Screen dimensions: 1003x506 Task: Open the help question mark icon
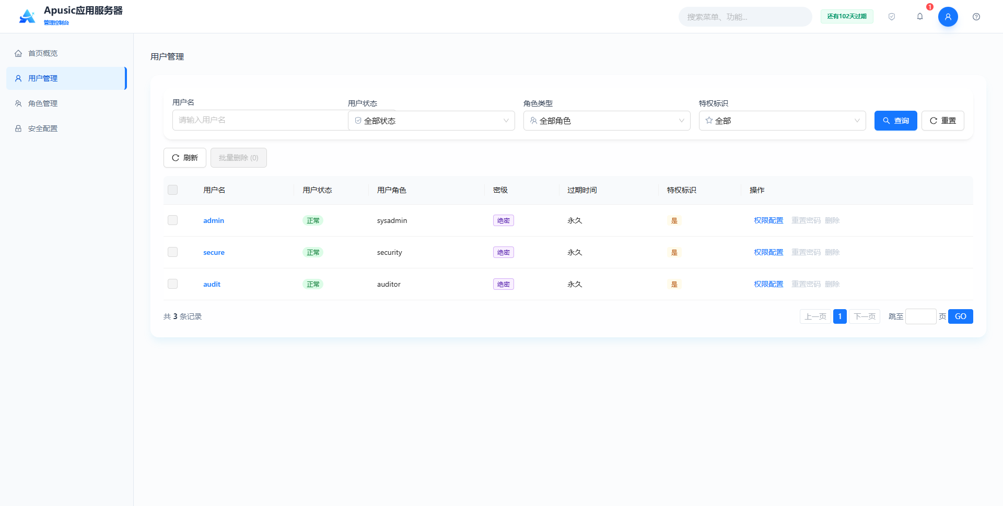point(976,17)
